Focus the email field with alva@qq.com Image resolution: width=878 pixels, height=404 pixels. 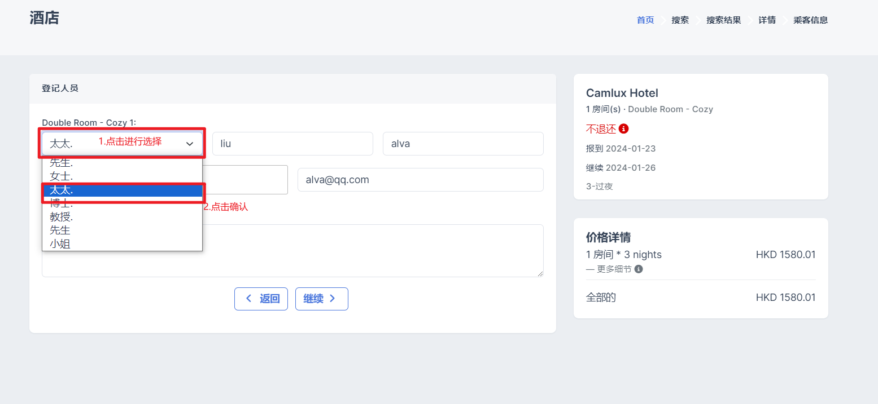coord(420,180)
